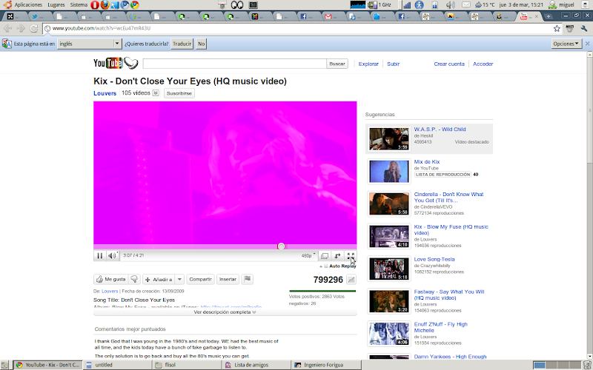This screenshot has width=593, height=370.
Task: Launch Opera from the top panel
Action: tap(95, 4)
